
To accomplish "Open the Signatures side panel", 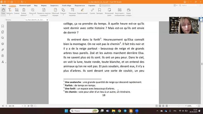I will point(3,62).
